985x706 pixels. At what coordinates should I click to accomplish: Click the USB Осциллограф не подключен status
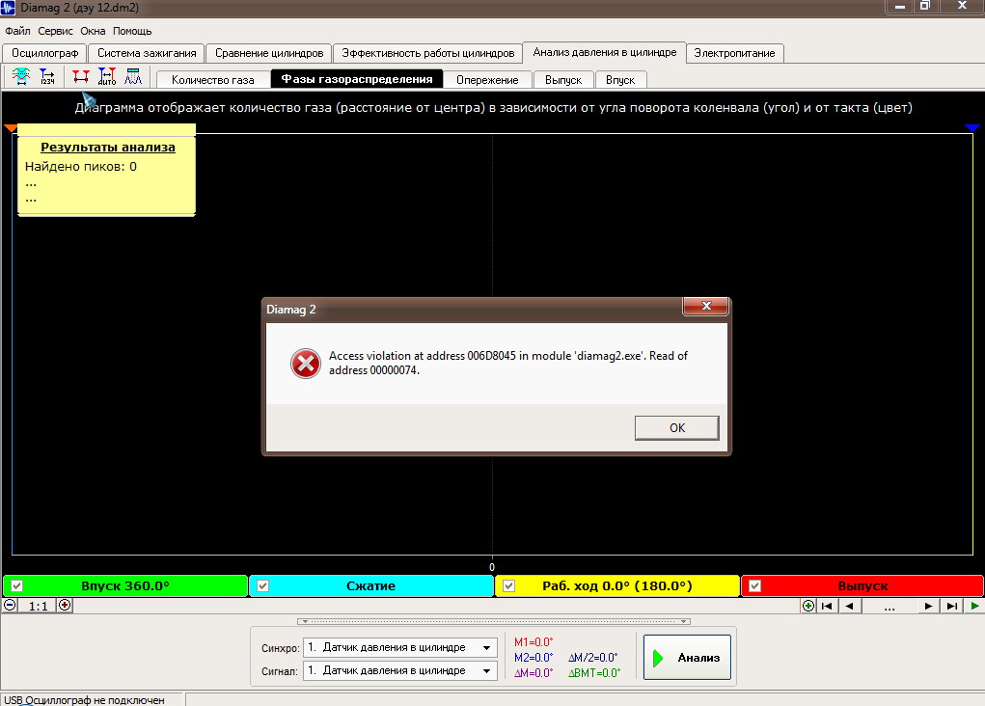[84, 699]
